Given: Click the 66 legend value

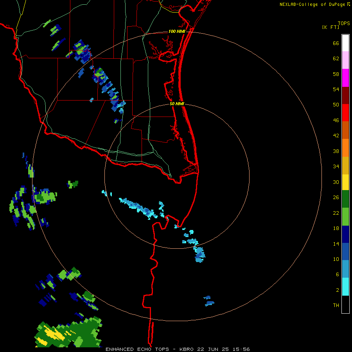Looking at the screenshot, I should 336,43.
